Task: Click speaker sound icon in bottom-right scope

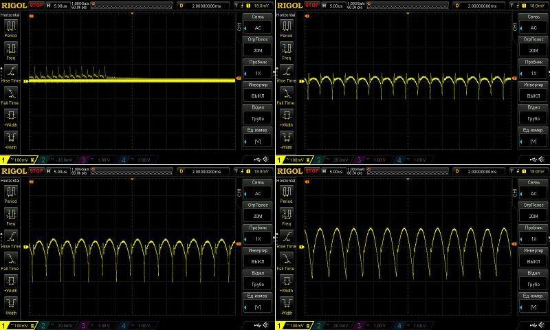Action: coord(540,324)
